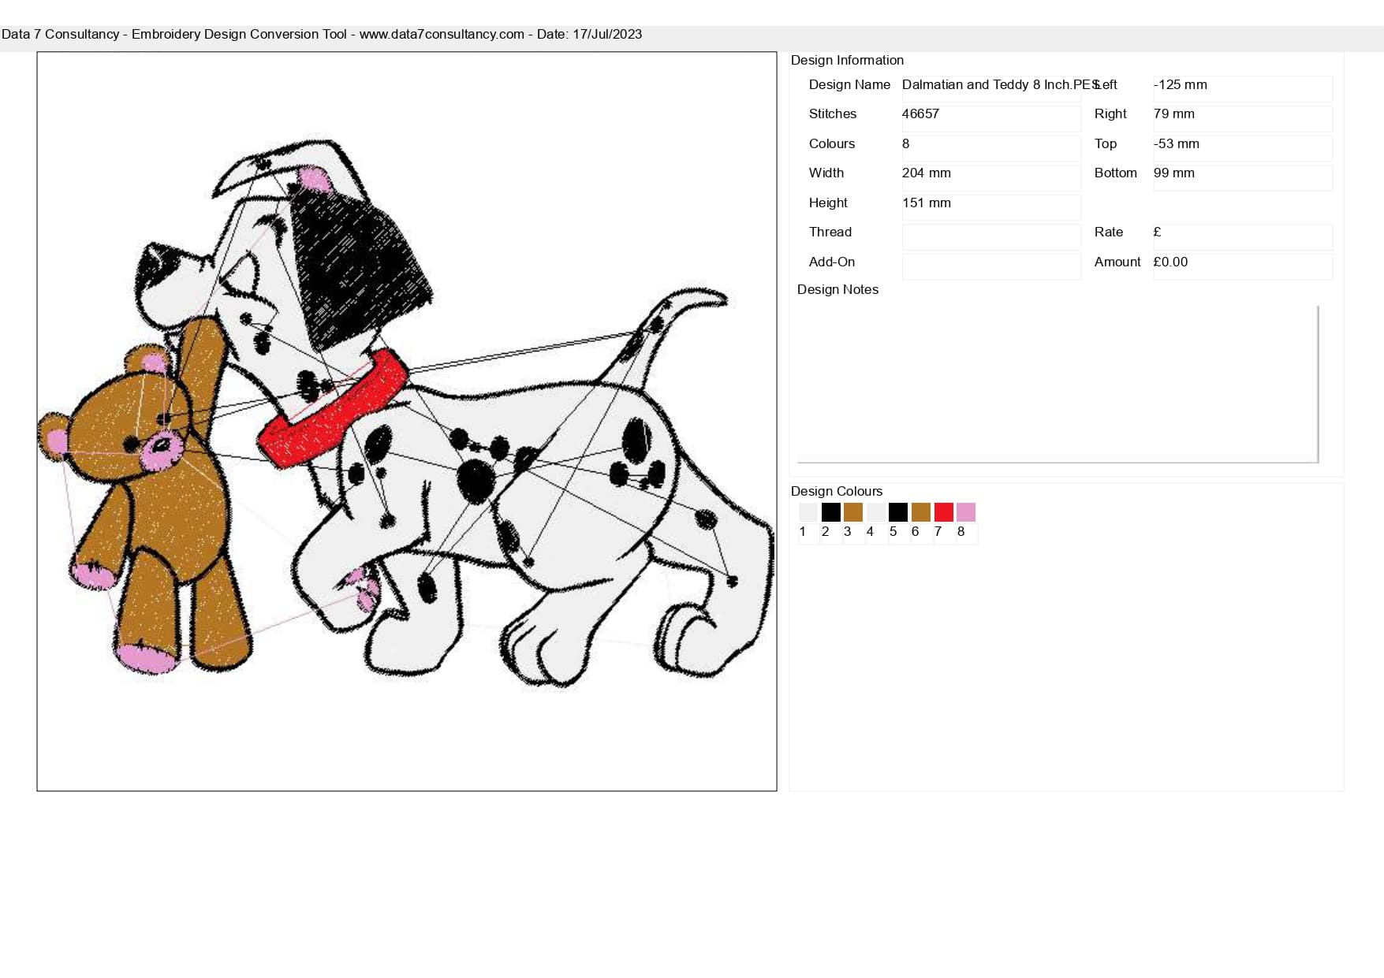The width and height of the screenshot is (1384, 978).
Task: Click the 'Height' label
Action: pyautogui.click(x=828, y=203)
